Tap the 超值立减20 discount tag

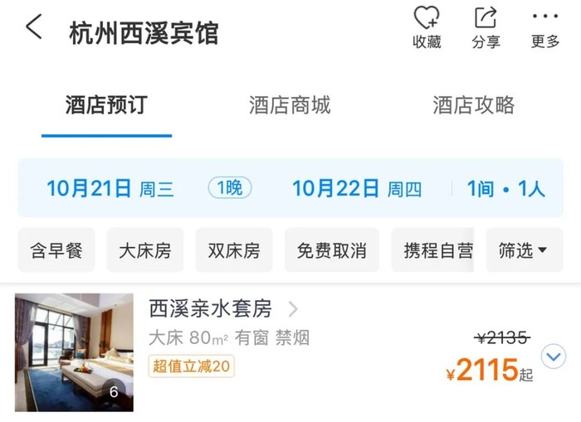(x=191, y=366)
